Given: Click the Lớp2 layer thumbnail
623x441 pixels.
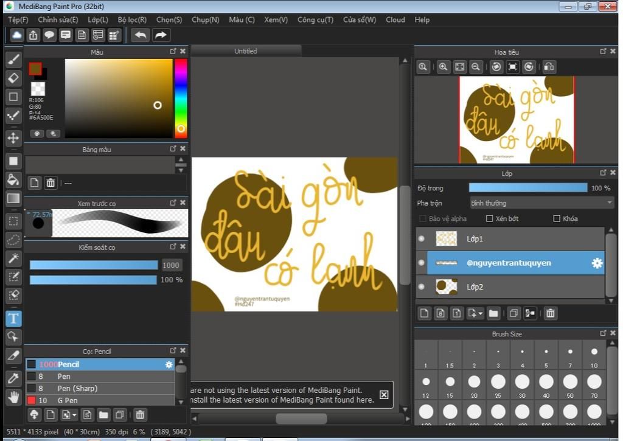Looking at the screenshot, I should pyautogui.click(x=446, y=286).
